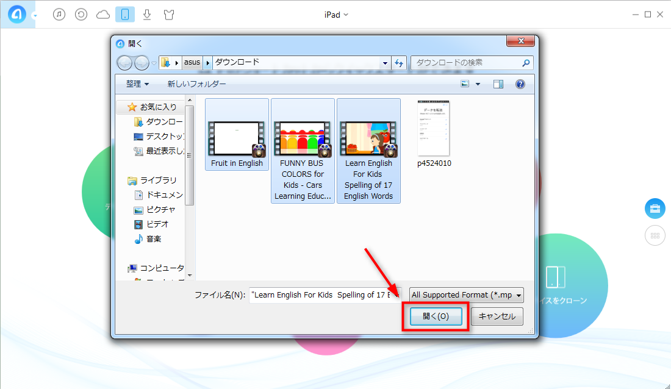Click the navigation pane scrollbar thumb

(190, 155)
